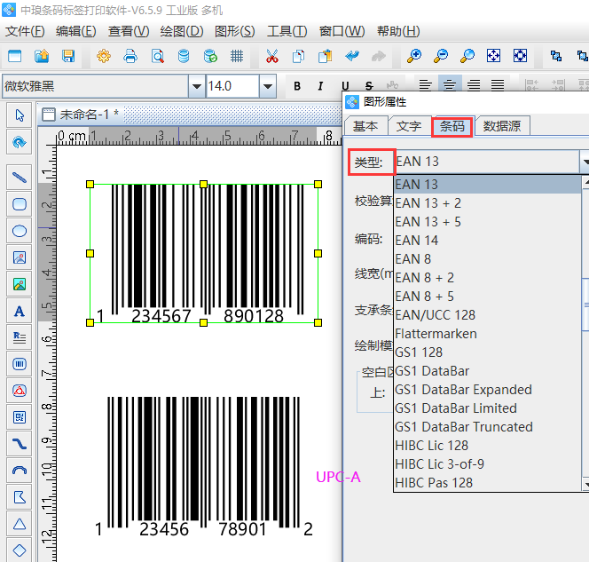This screenshot has width=589, height=562.
Task: Click the four-arrow fit view icon
Action: [x=493, y=56]
